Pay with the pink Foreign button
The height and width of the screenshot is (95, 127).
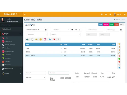(106, 25)
